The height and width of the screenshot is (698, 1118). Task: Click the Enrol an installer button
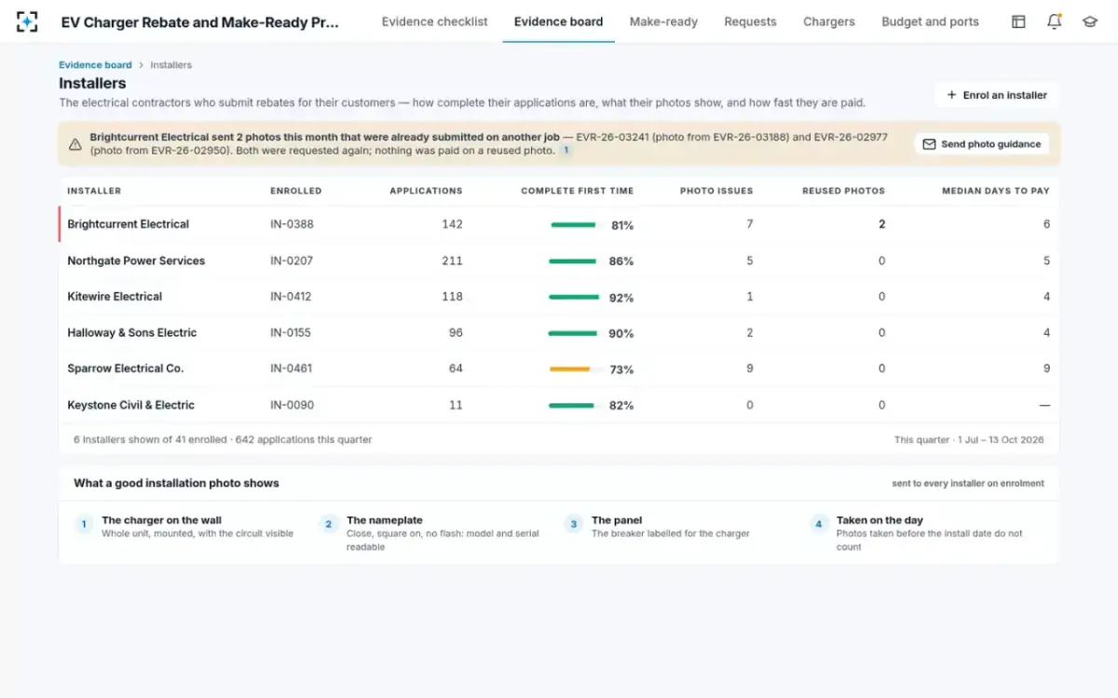tap(997, 95)
